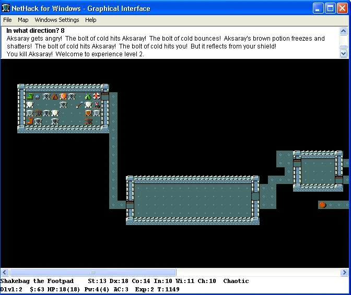This screenshot has width=351, height=295.
Task: Click the "HP:18(18)" hit points
Action: (64, 289)
